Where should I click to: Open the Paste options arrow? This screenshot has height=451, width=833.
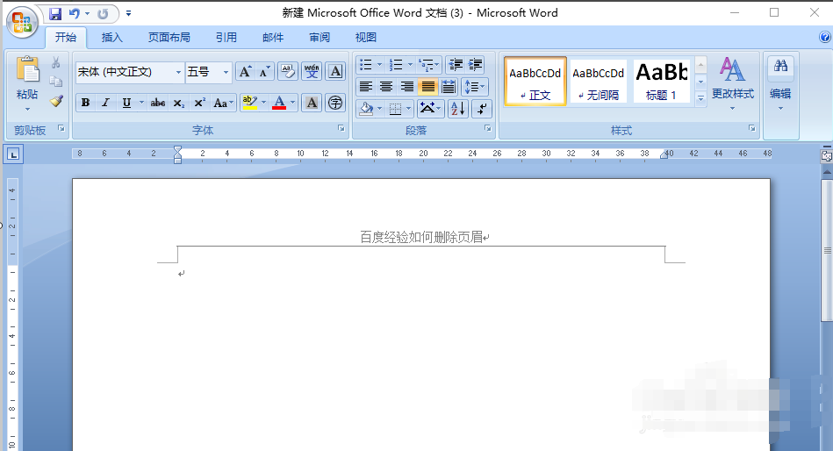coord(27,109)
